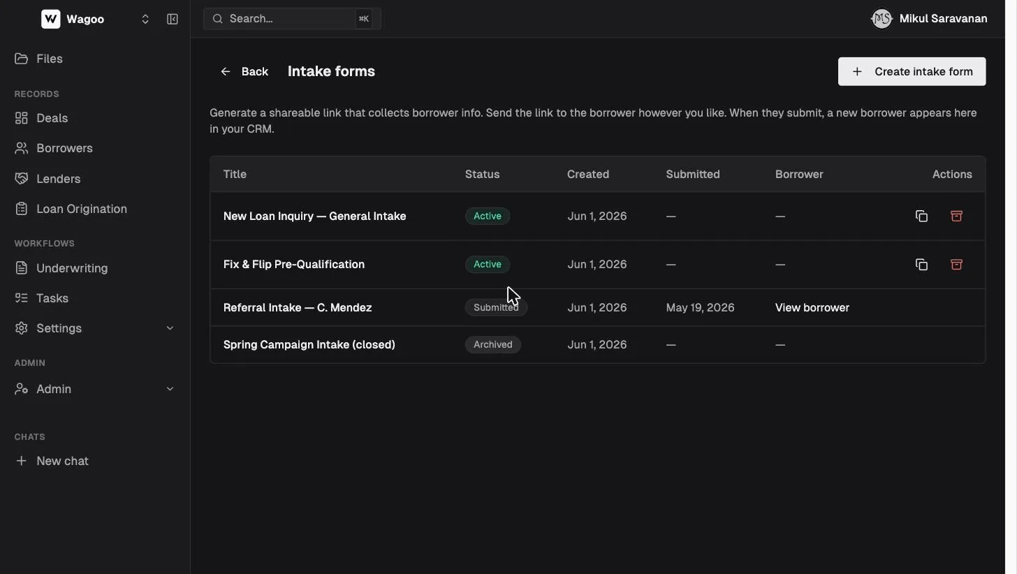Open Mikul Saravanan's avatar

coord(881,19)
